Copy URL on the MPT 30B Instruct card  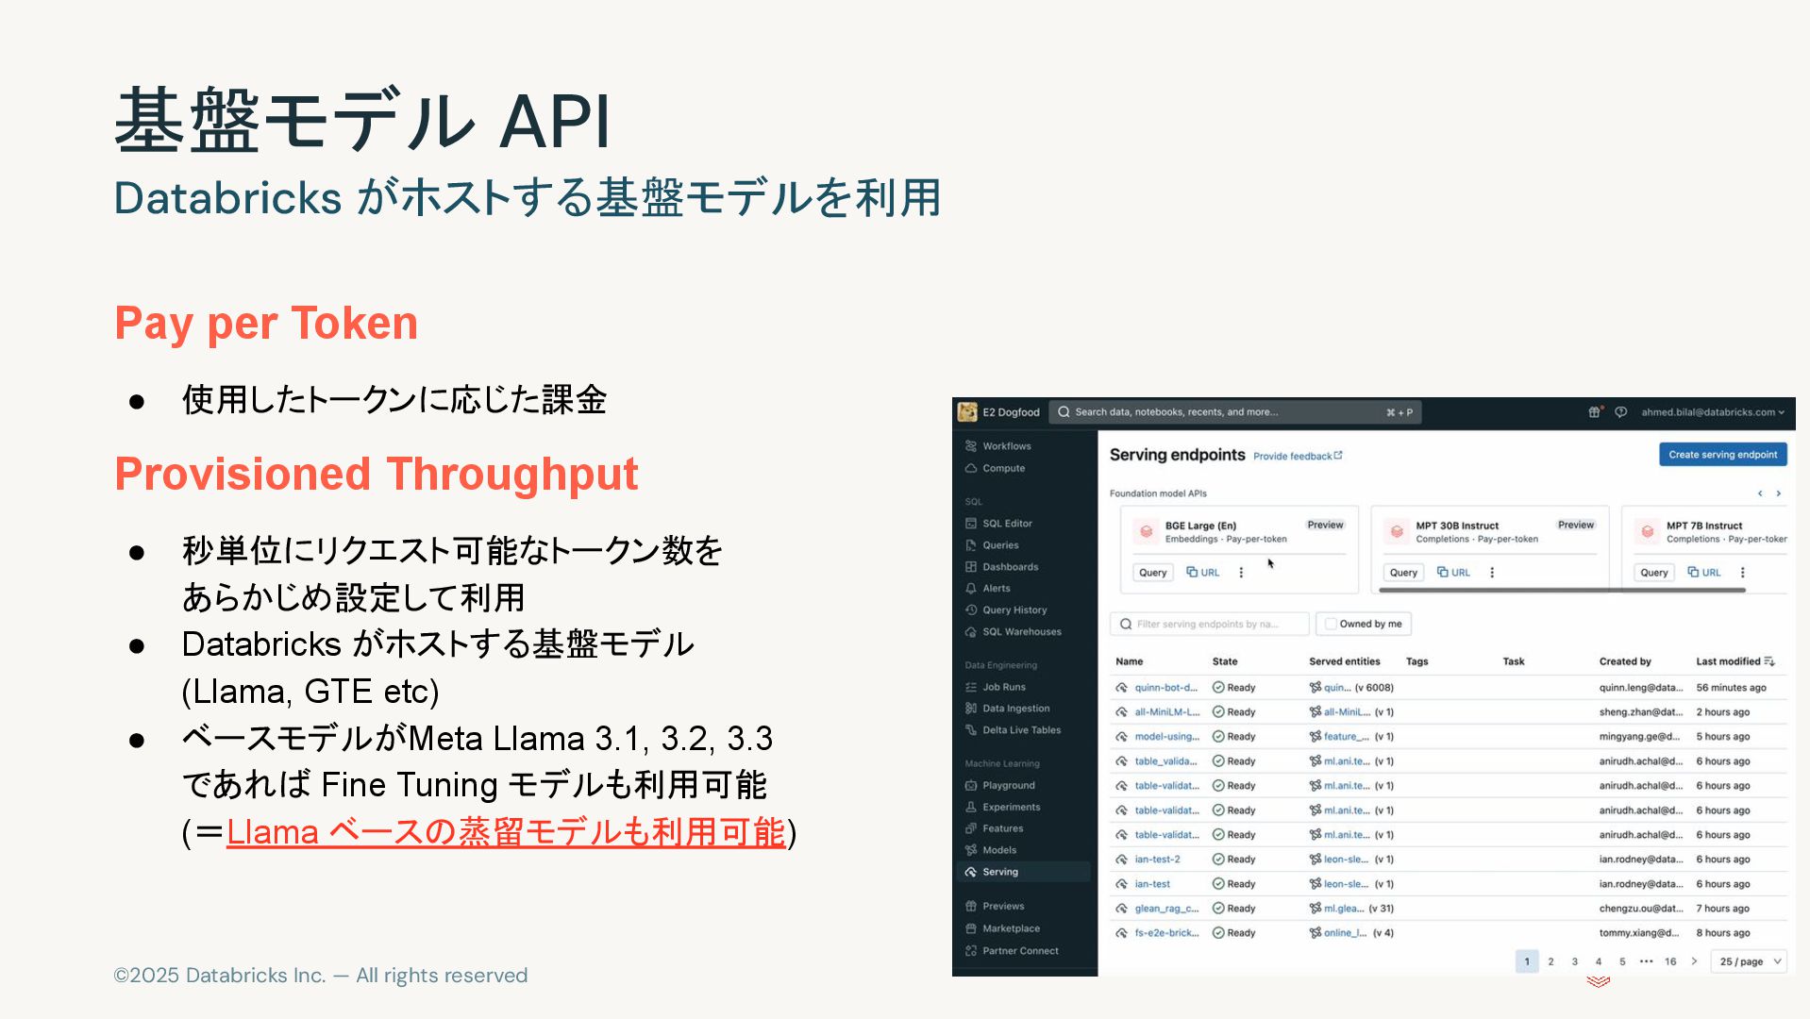point(1453,573)
